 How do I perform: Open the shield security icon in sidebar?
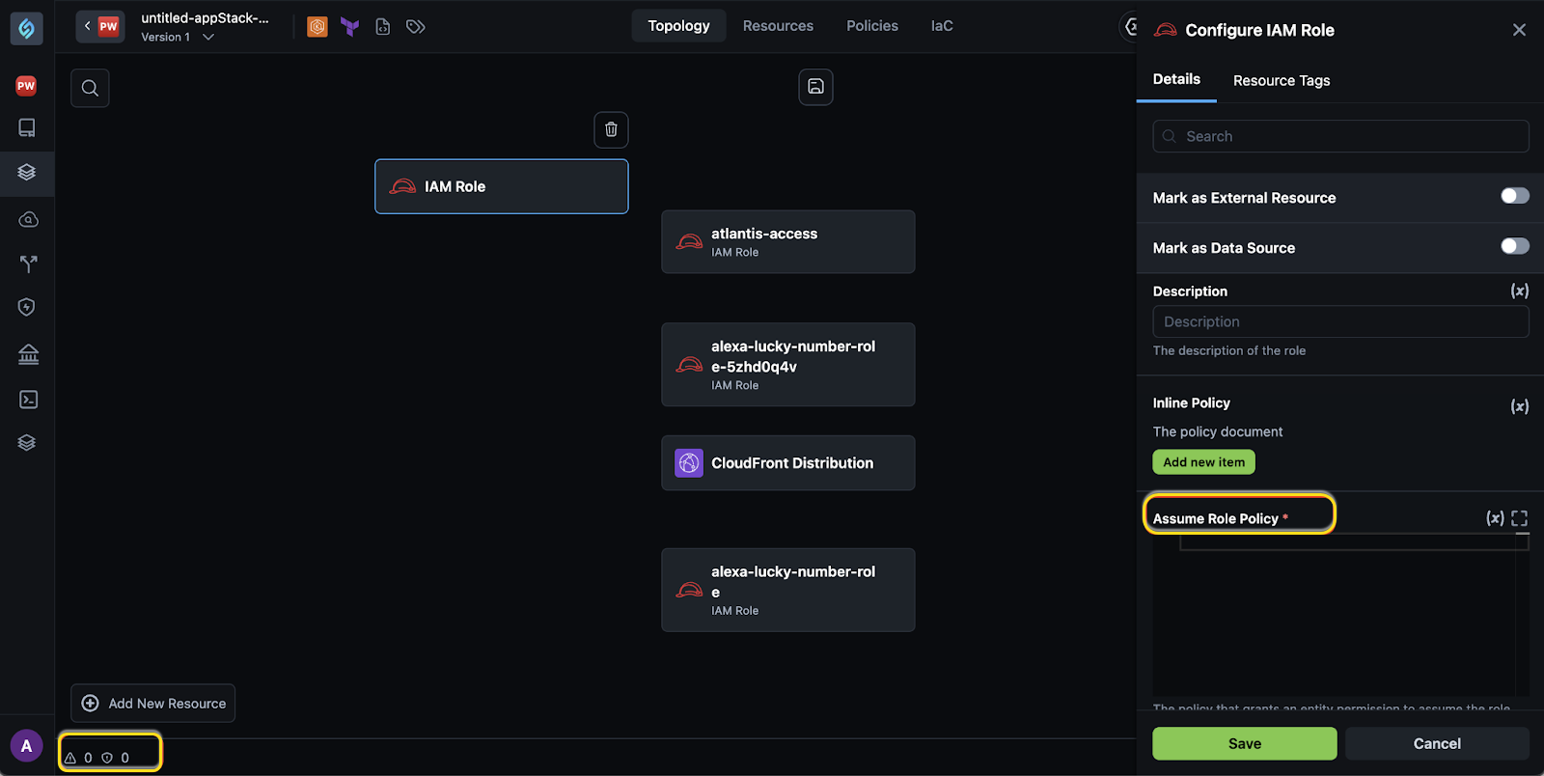click(27, 307)
